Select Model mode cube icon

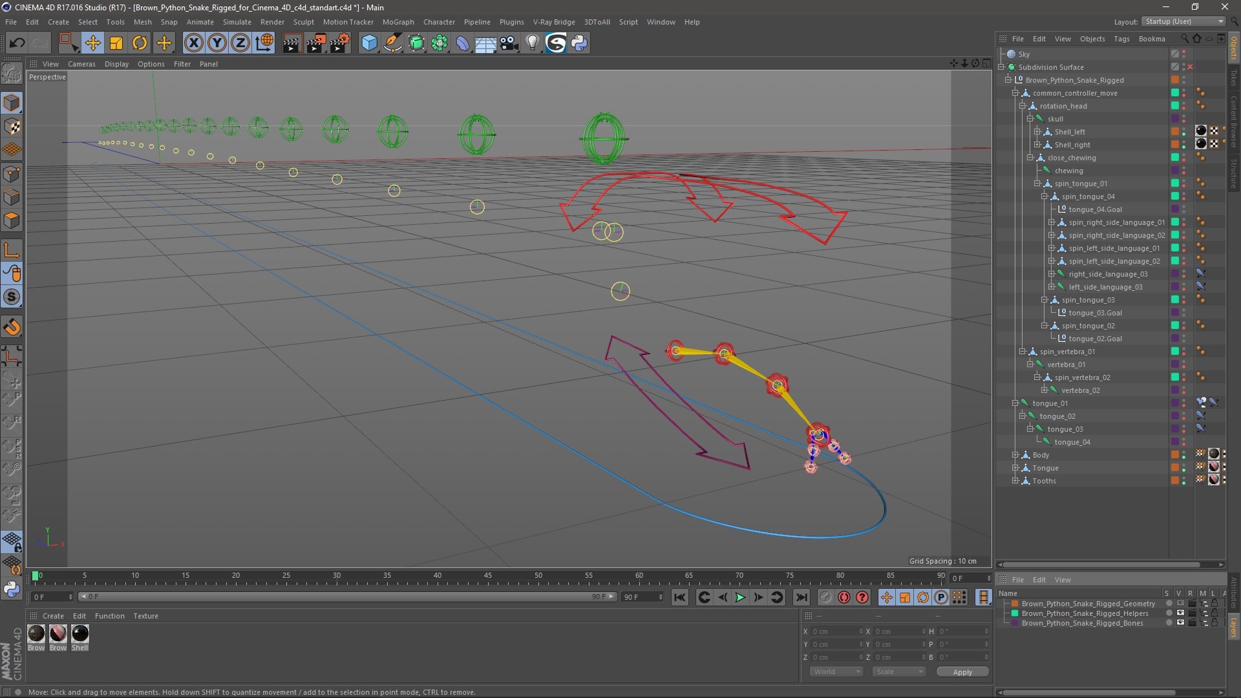pos(12,103)
